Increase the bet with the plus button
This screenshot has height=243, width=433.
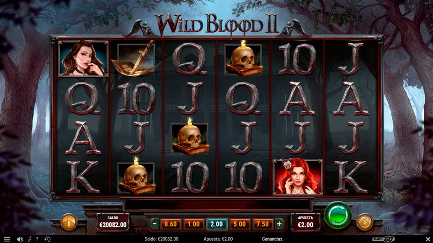[x=279, y=224]
